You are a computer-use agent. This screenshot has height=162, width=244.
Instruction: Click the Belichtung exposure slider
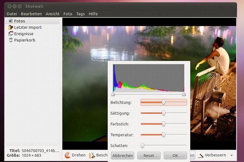click(163, 102)
